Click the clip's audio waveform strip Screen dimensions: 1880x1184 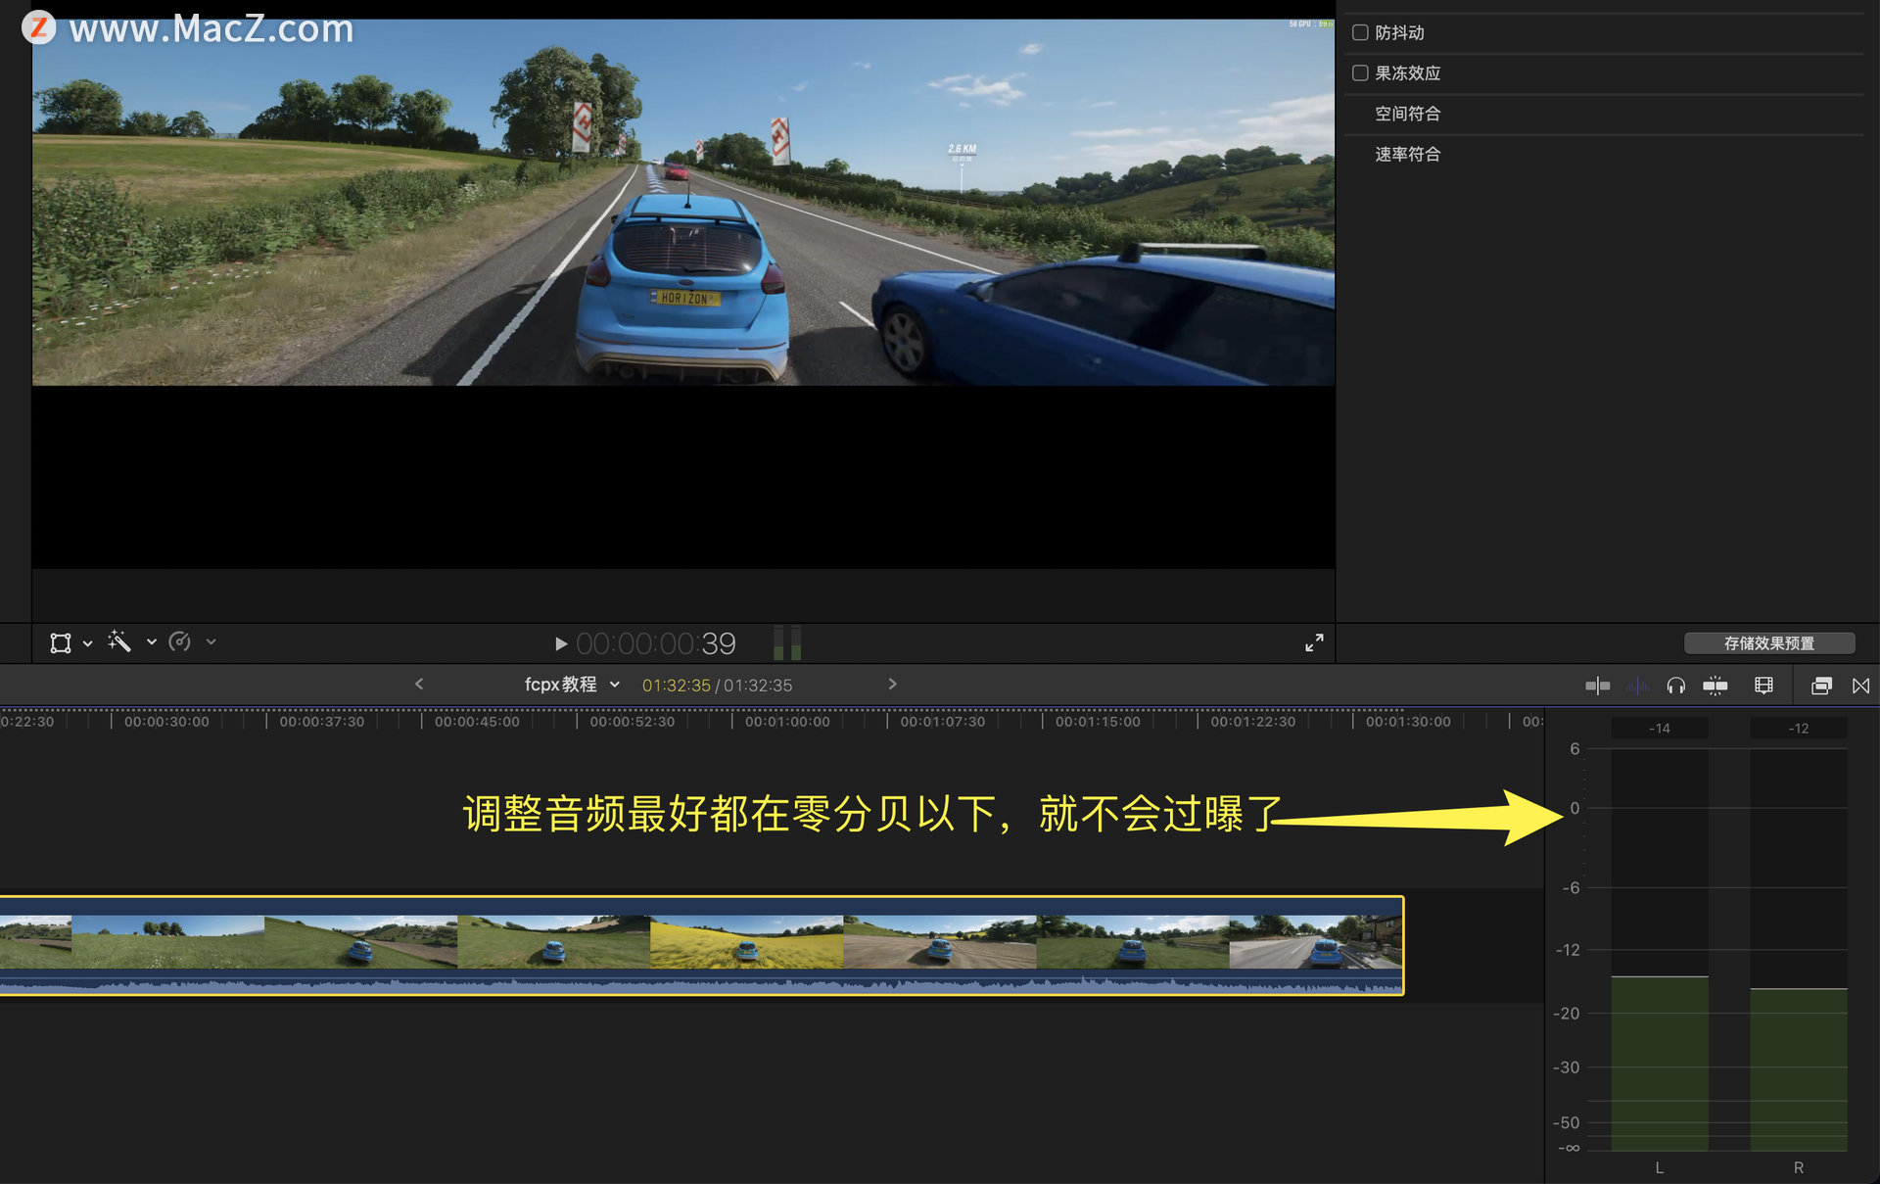tap(701, 982)
